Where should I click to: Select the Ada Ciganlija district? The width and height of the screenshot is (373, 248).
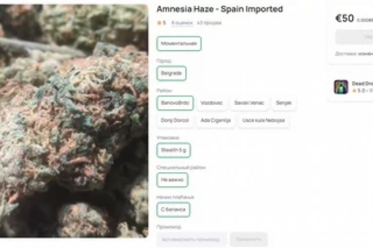pyautogui.click(x=216, y=121)
